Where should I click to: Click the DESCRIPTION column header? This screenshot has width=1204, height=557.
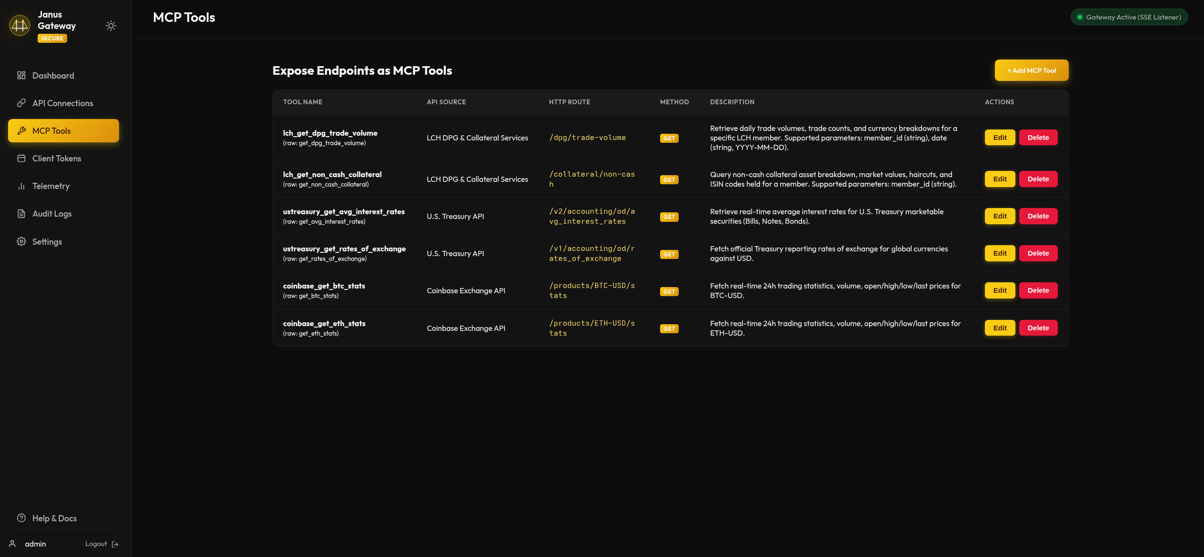(732, 102)
